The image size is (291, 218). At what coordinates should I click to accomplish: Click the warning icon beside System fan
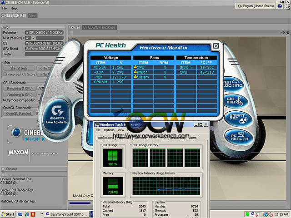135,77
